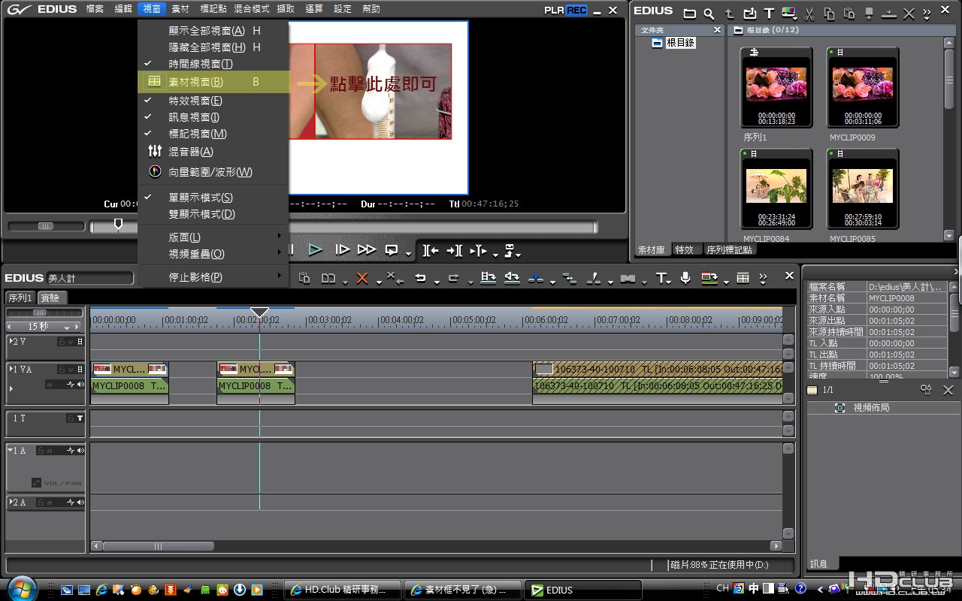Click the bin scissors cut icon
The width and height of the screenshot is (962, 601).
pyautogui.click(x=809, y=13)
